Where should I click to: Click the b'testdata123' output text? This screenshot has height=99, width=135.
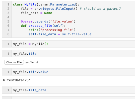click(17, 80)
